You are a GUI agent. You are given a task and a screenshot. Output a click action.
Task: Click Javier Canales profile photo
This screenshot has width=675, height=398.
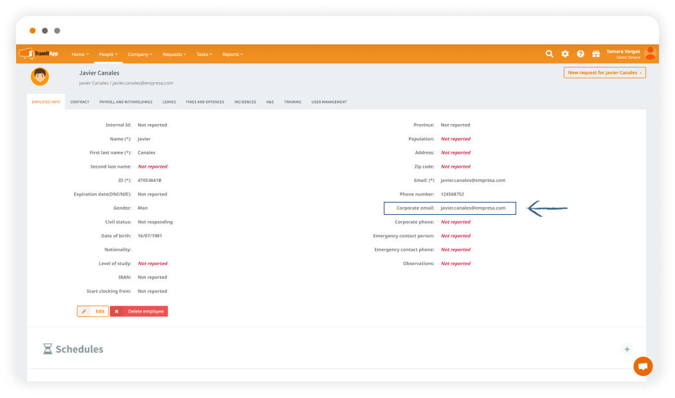(40, 77)
